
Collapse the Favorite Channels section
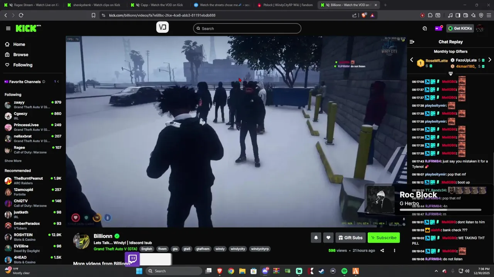point(58,82)
